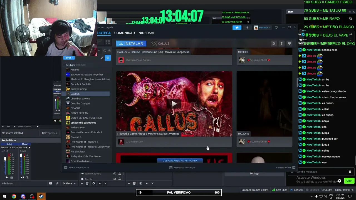Open Windows notification center
This screenshot has height=200, width=356.
tap(350, 196)
